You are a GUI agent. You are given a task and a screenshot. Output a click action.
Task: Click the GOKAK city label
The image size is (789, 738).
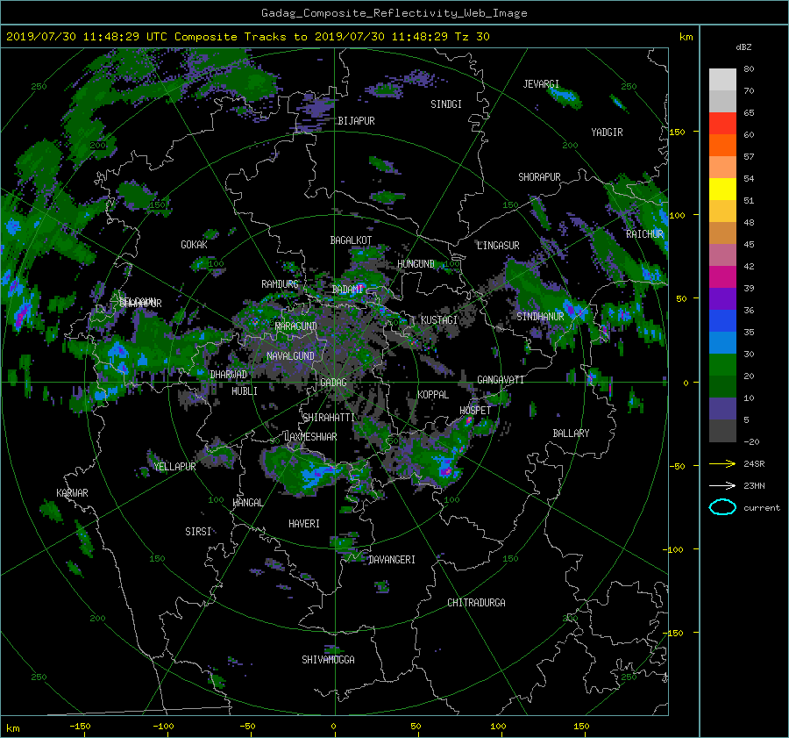click(194, 245)
